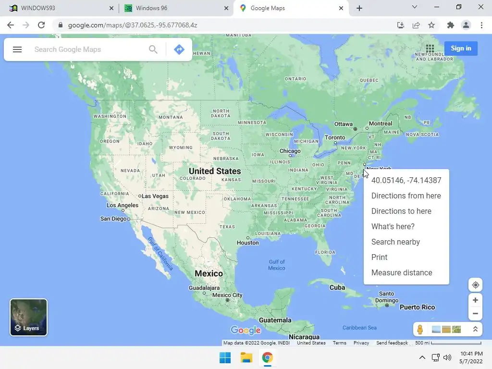The image size is (492, 369).
Task: Click the Houston city label
Action: click(247, 243)
